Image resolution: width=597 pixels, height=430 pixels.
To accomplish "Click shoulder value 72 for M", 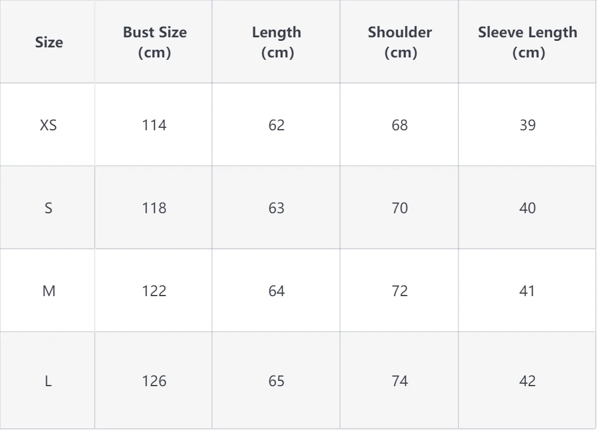I will point(400,291).
